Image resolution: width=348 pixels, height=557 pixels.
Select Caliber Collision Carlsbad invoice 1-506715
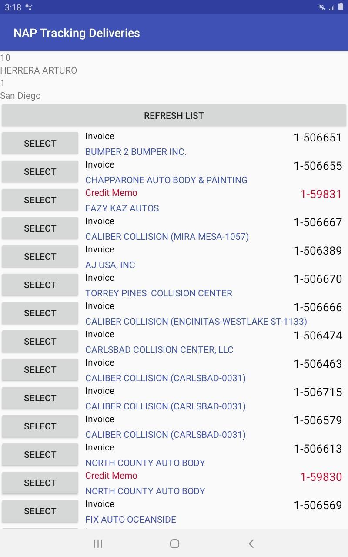[40, 398]
